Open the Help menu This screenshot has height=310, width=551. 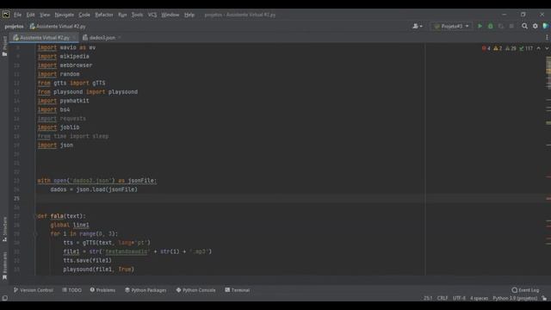coord(189,15)
